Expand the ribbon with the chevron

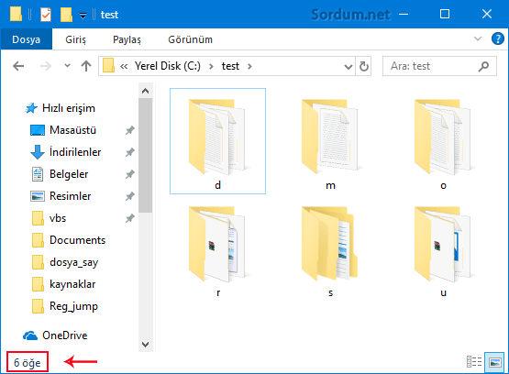(x=478, y=38)
